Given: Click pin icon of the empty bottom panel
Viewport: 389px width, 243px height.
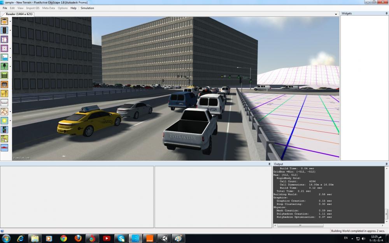Looking at the screenshot, I should [x=269, y=164].
